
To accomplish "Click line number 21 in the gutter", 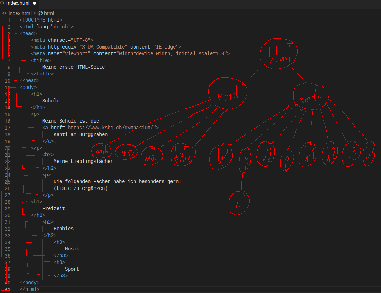I will pyautogui.click(x=7, y=155).
